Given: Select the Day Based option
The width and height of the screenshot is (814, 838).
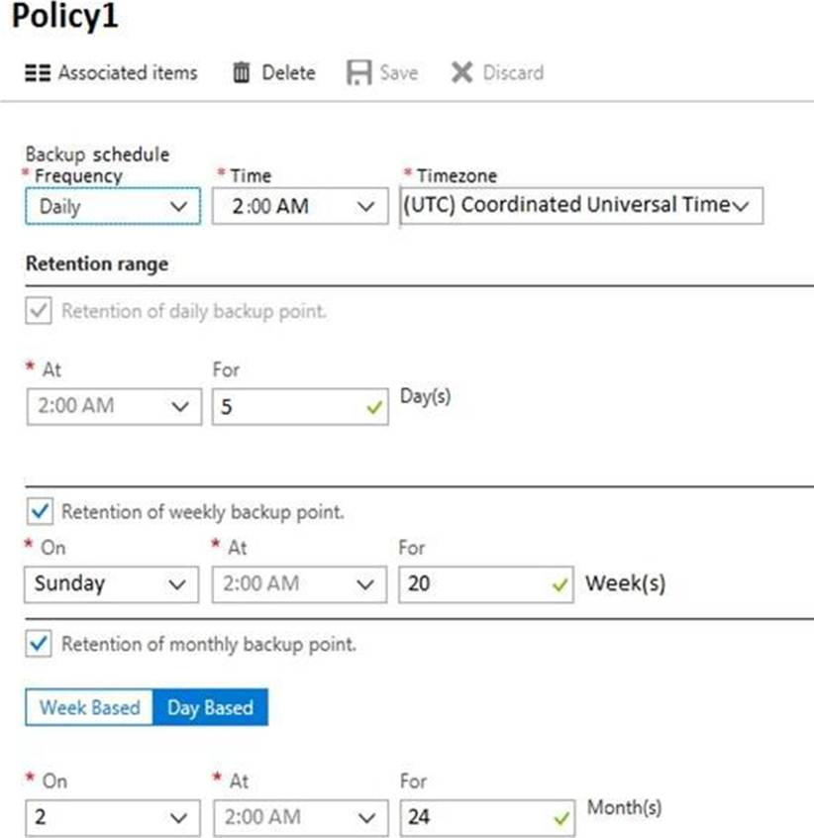Looking at the screenshot, I should pos(210,708).
